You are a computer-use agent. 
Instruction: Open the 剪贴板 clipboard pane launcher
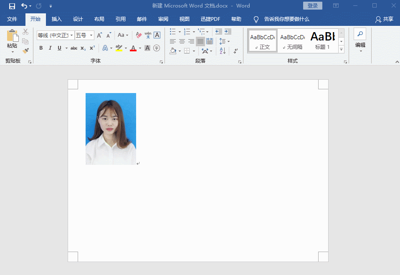[x=30, y=62]
